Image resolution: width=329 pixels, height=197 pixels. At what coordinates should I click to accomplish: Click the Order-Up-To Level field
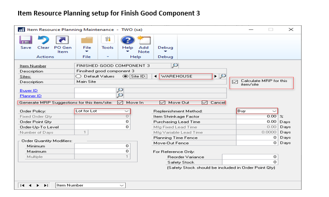tap(102, 127)
